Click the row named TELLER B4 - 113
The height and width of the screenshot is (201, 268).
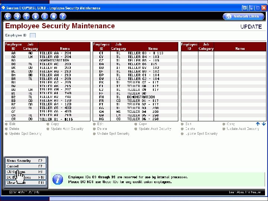[x=135, y=57]
